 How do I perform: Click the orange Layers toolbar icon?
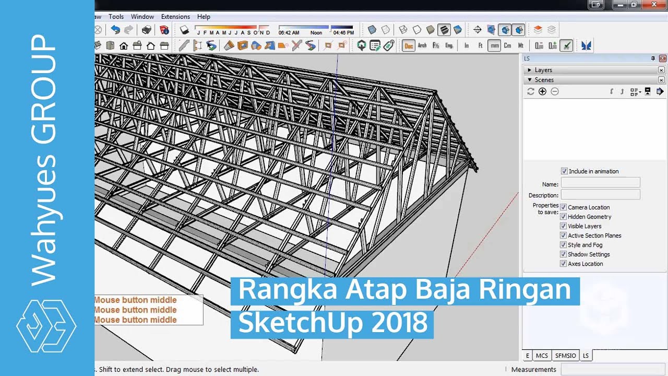[538, 30]
